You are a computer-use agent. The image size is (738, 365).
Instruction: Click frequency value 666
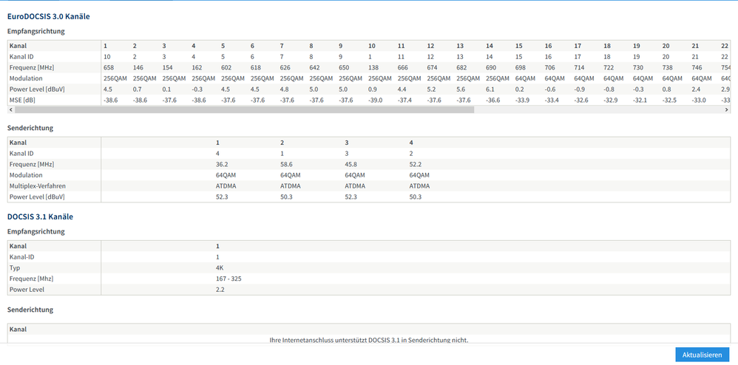403,68
